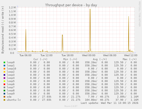Click the loop3 dark blue legend swatch

point(4,75)
